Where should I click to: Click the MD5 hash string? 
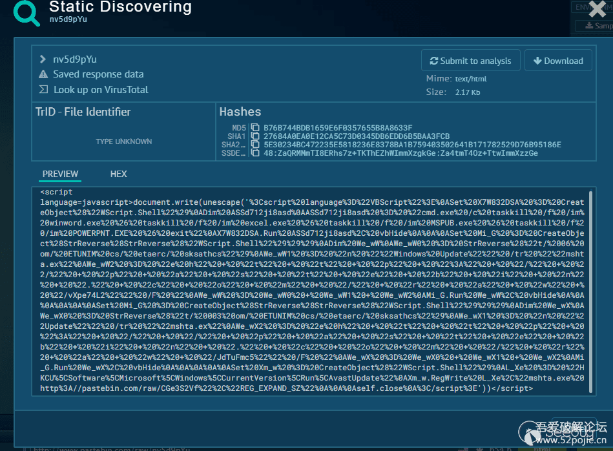tap(338, 128)
